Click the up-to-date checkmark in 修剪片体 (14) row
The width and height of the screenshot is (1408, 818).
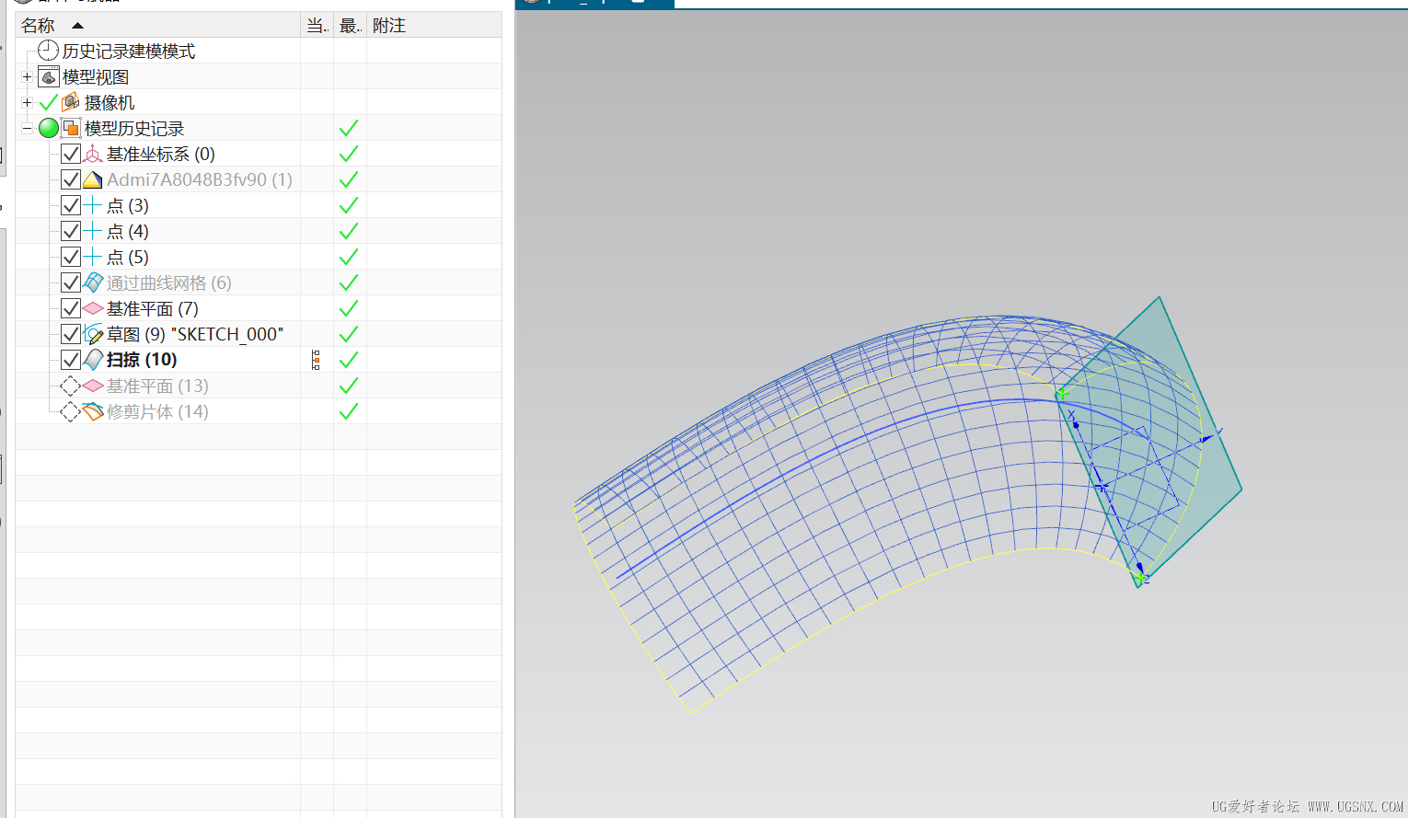(x=349, y=411)
